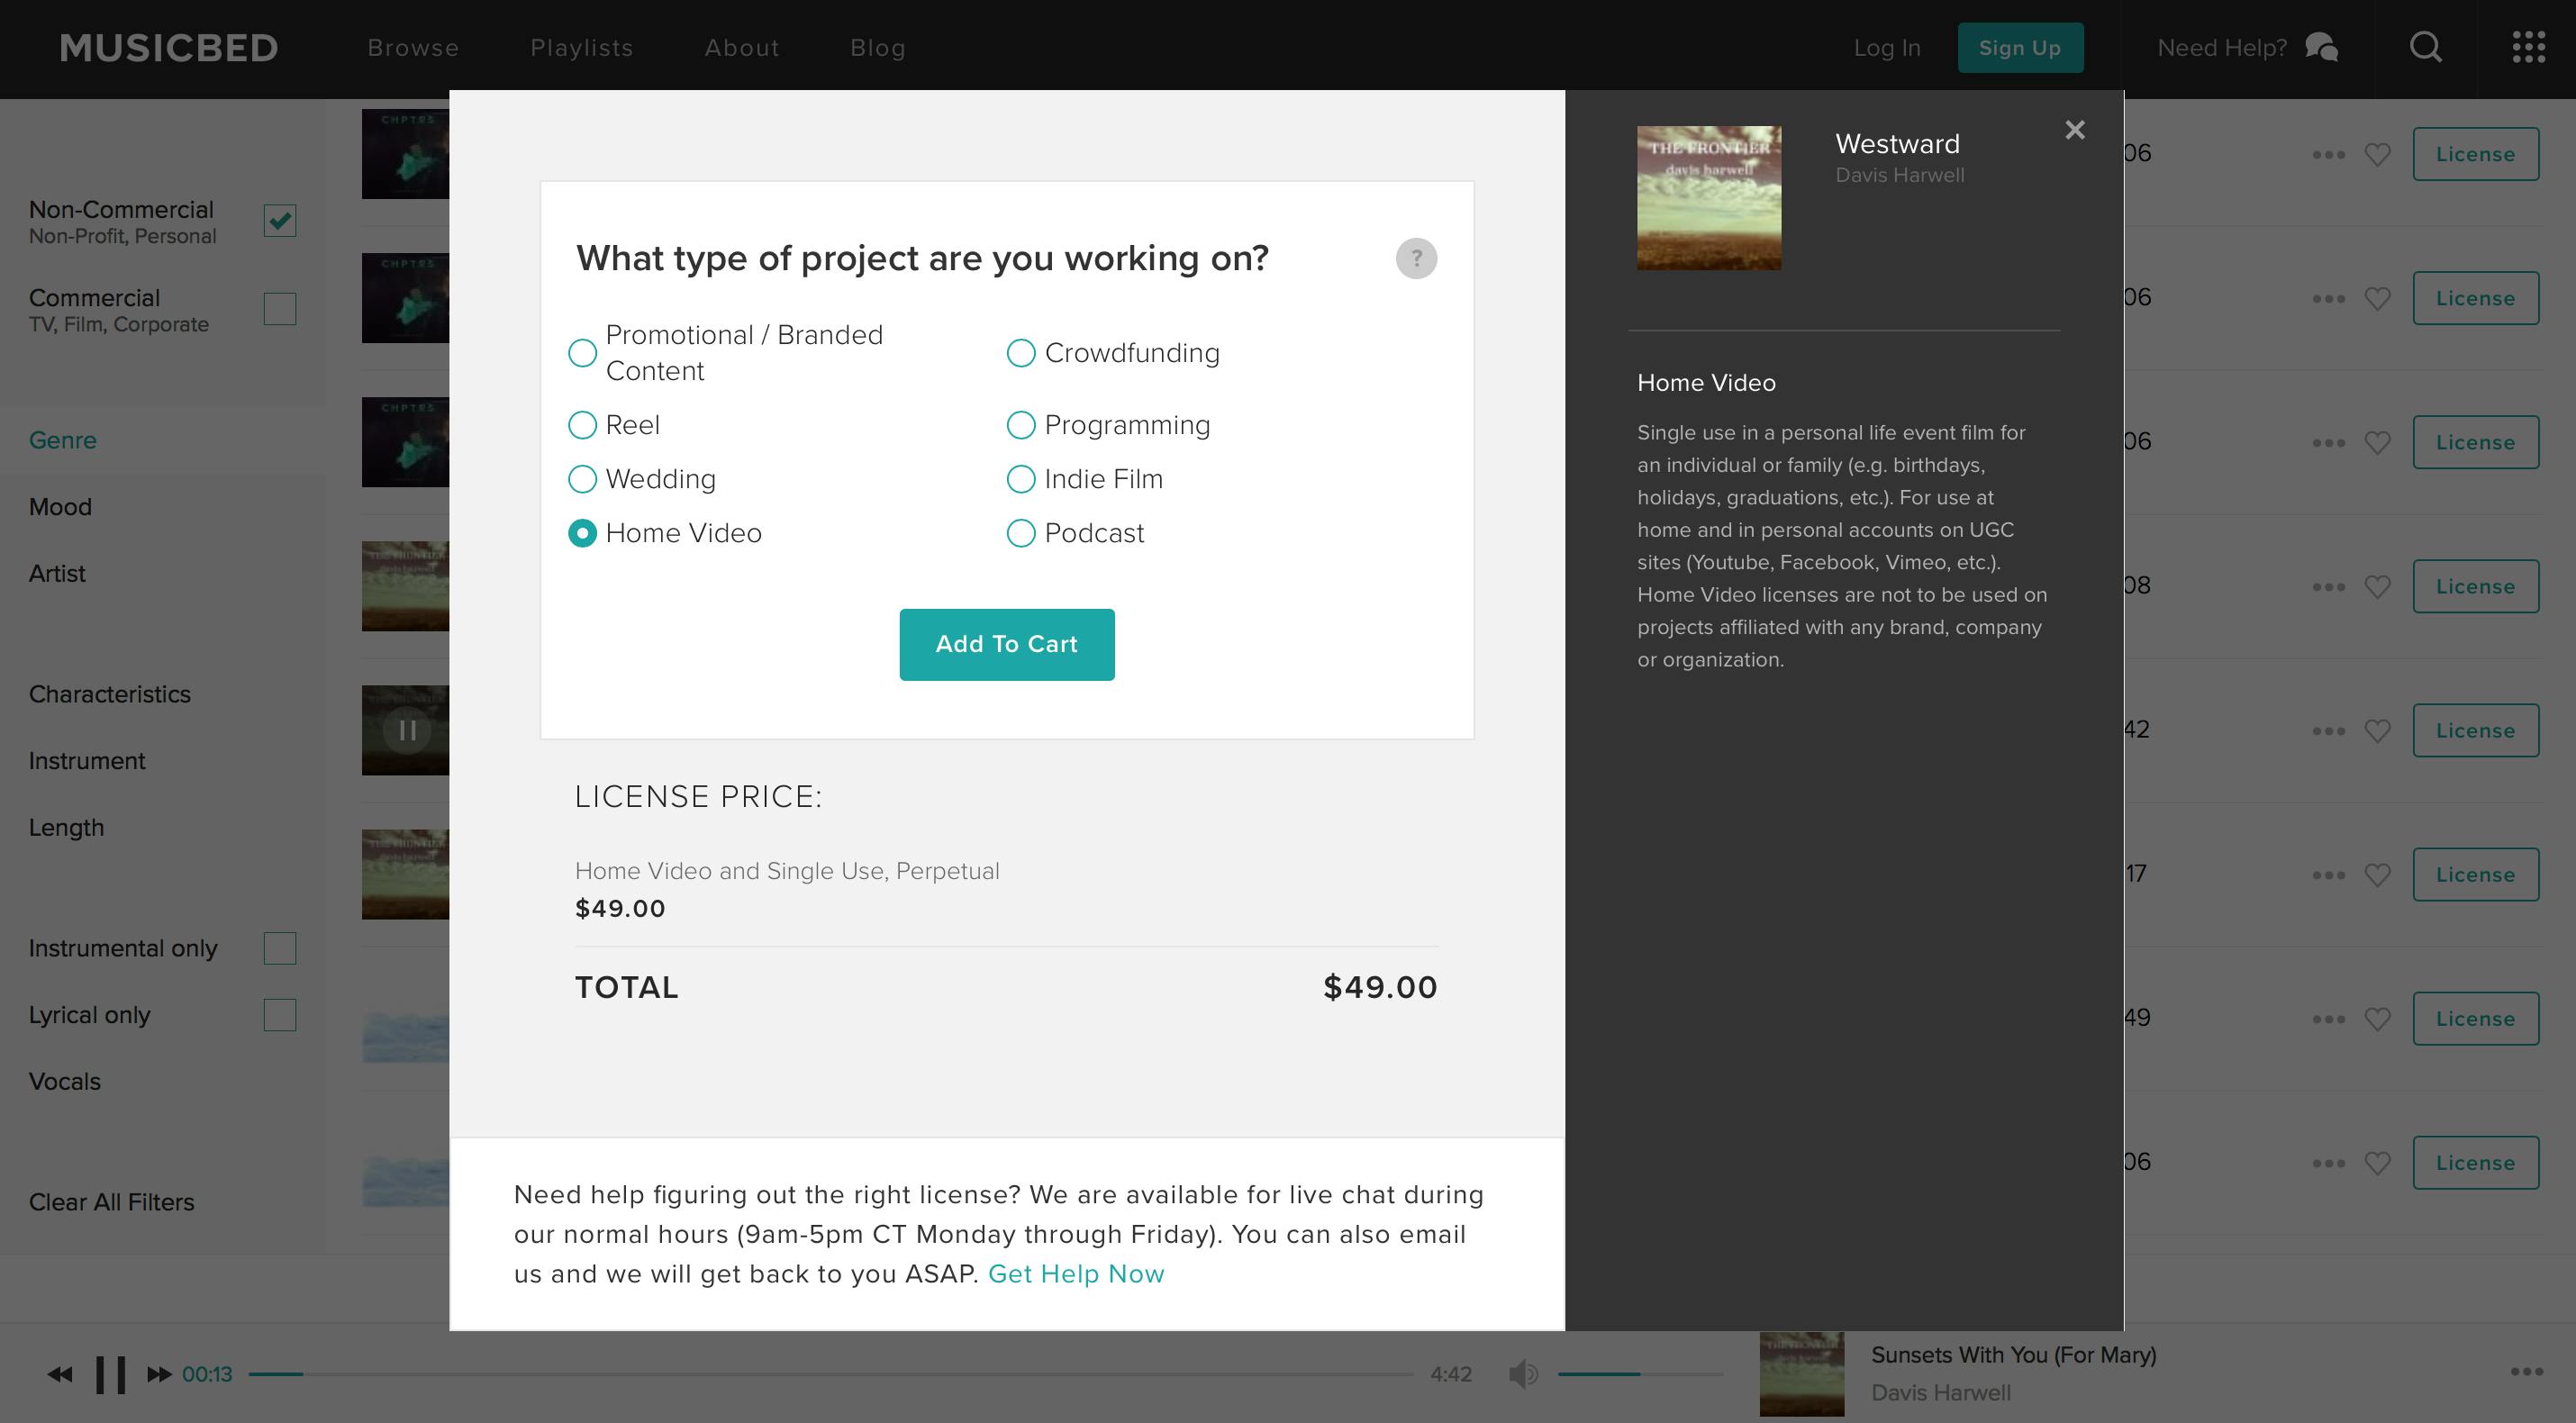
Task: Click the question mark help icon
Action: [1416, 259]
